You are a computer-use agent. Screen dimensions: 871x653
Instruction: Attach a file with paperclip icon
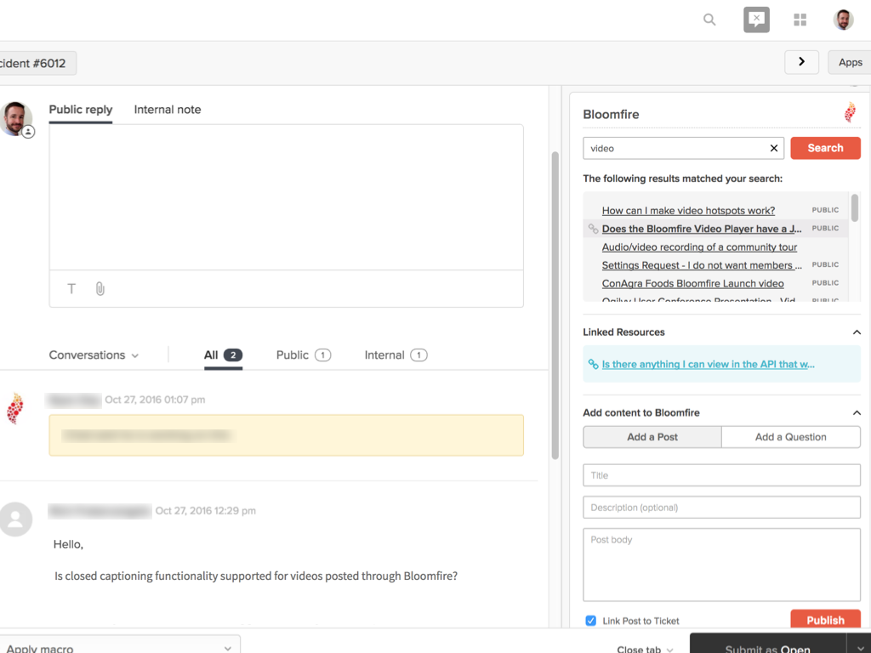(x=100, y=289)
